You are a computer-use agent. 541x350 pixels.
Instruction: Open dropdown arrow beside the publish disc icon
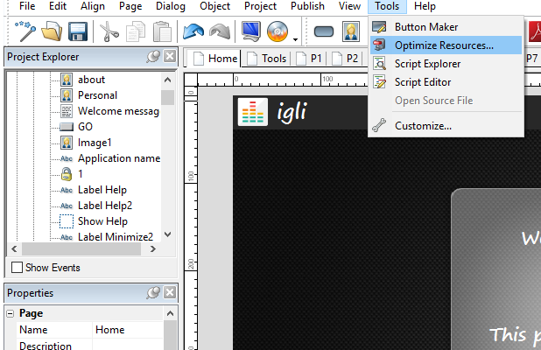[x=296, y=37]
